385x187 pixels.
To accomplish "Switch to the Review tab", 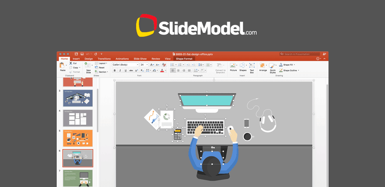I will [156, 59].
